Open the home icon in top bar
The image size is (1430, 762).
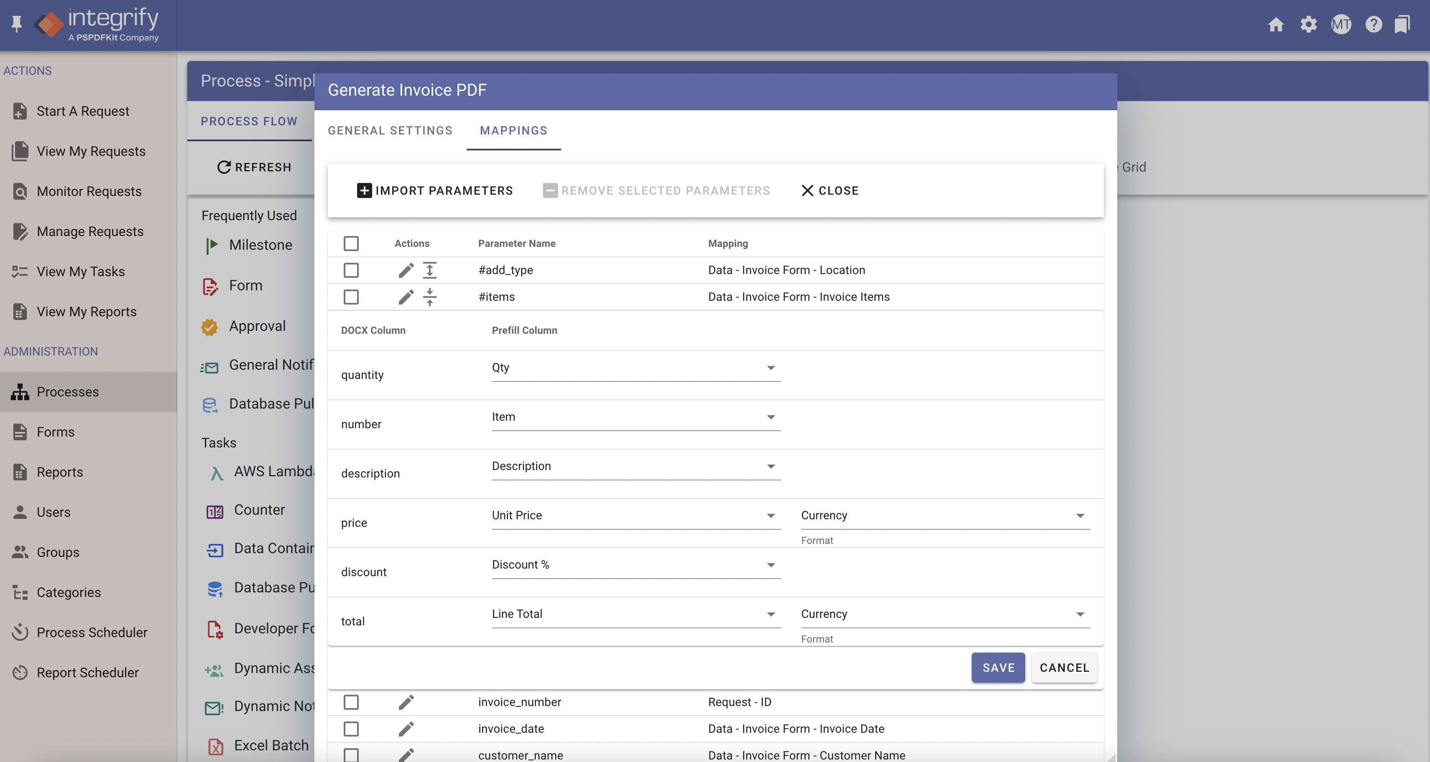(x=1276, y=24)
